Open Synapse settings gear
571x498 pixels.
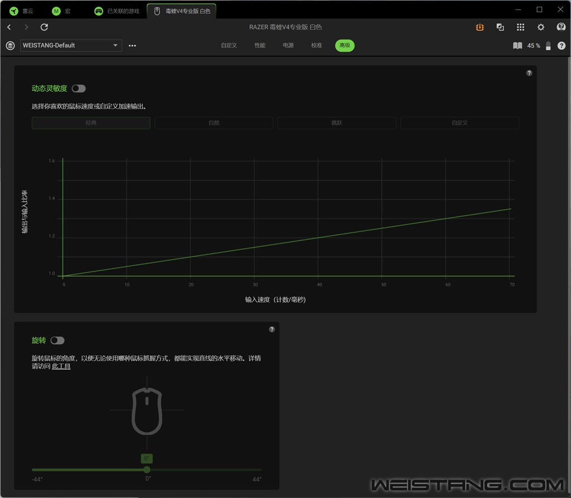(540, 27)
